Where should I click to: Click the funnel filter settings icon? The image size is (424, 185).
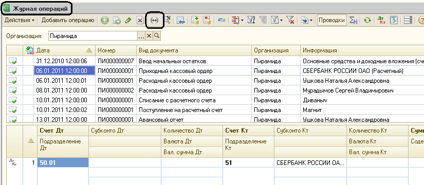click(274, 21)
